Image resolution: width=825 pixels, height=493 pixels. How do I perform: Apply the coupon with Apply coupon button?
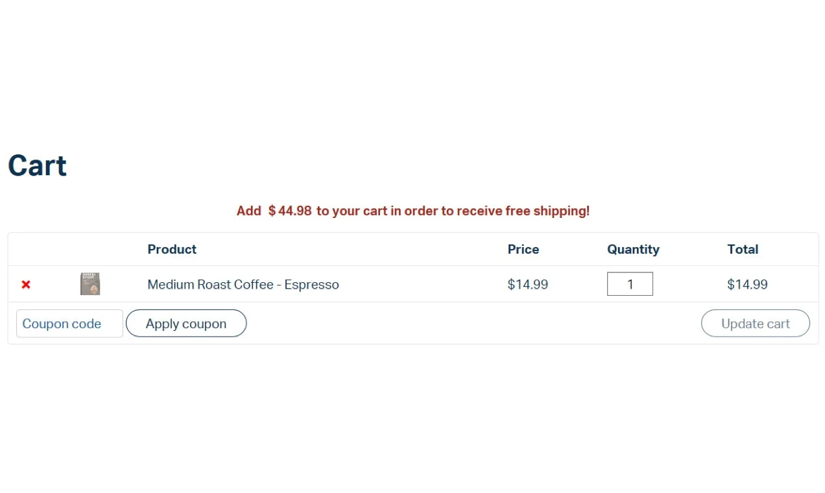point(186,324)
